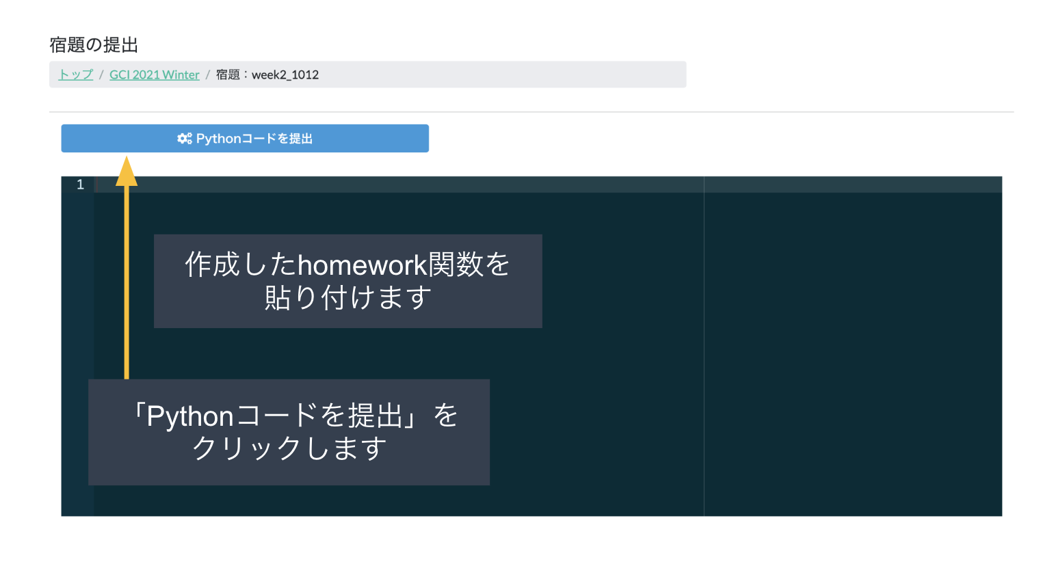Open the "トップ" breadcrumb link
The height and width of the screenshot is (570, 1063).
76,74
